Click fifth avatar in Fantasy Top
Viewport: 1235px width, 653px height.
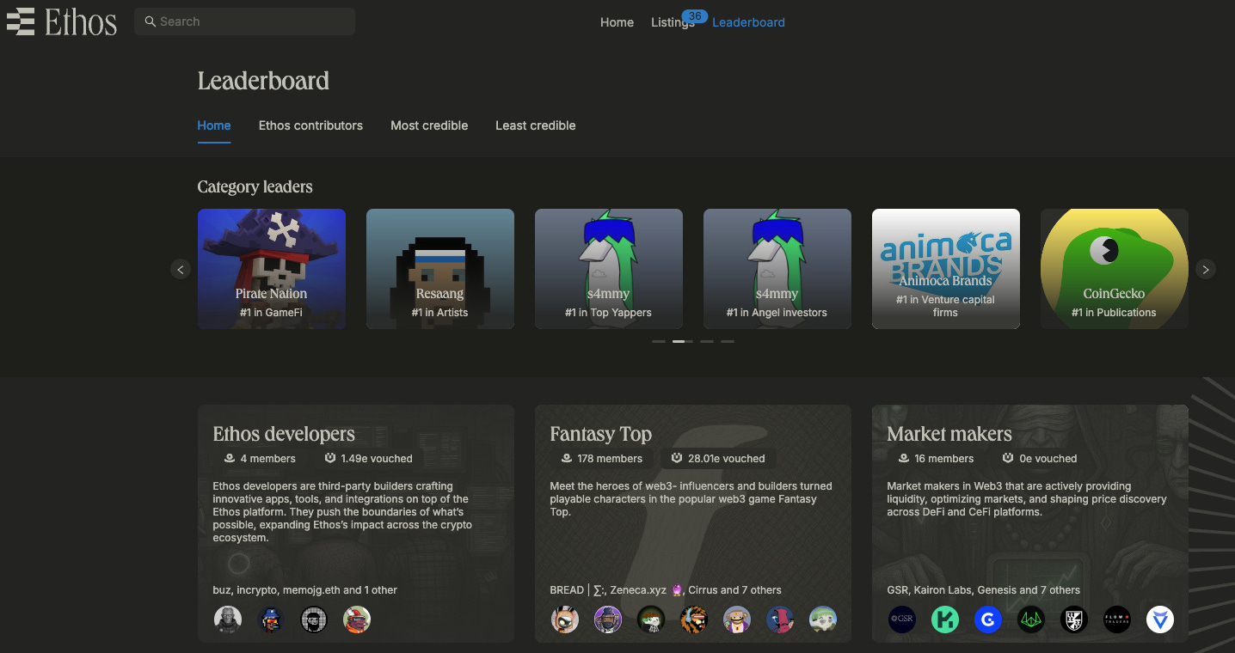pyautogui.click(x=737, y=619)
